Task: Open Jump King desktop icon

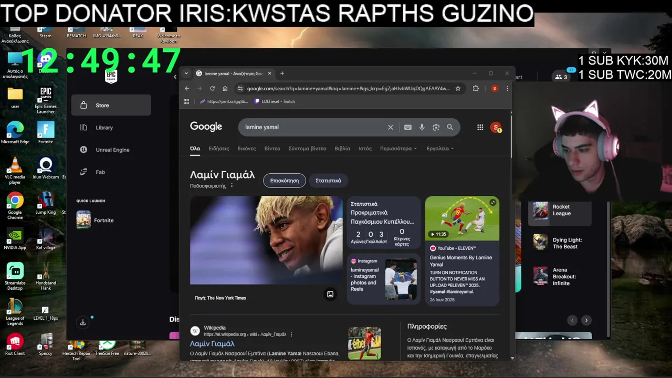Action: [x=46, y=204]
